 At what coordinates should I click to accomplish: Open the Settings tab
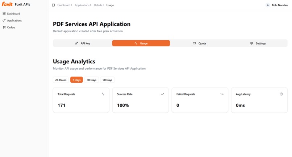258,43
